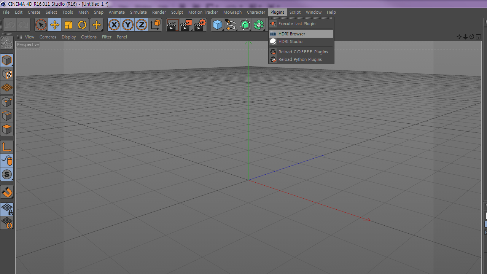
Task: Open the Character menu
Action: click(256, 12)
